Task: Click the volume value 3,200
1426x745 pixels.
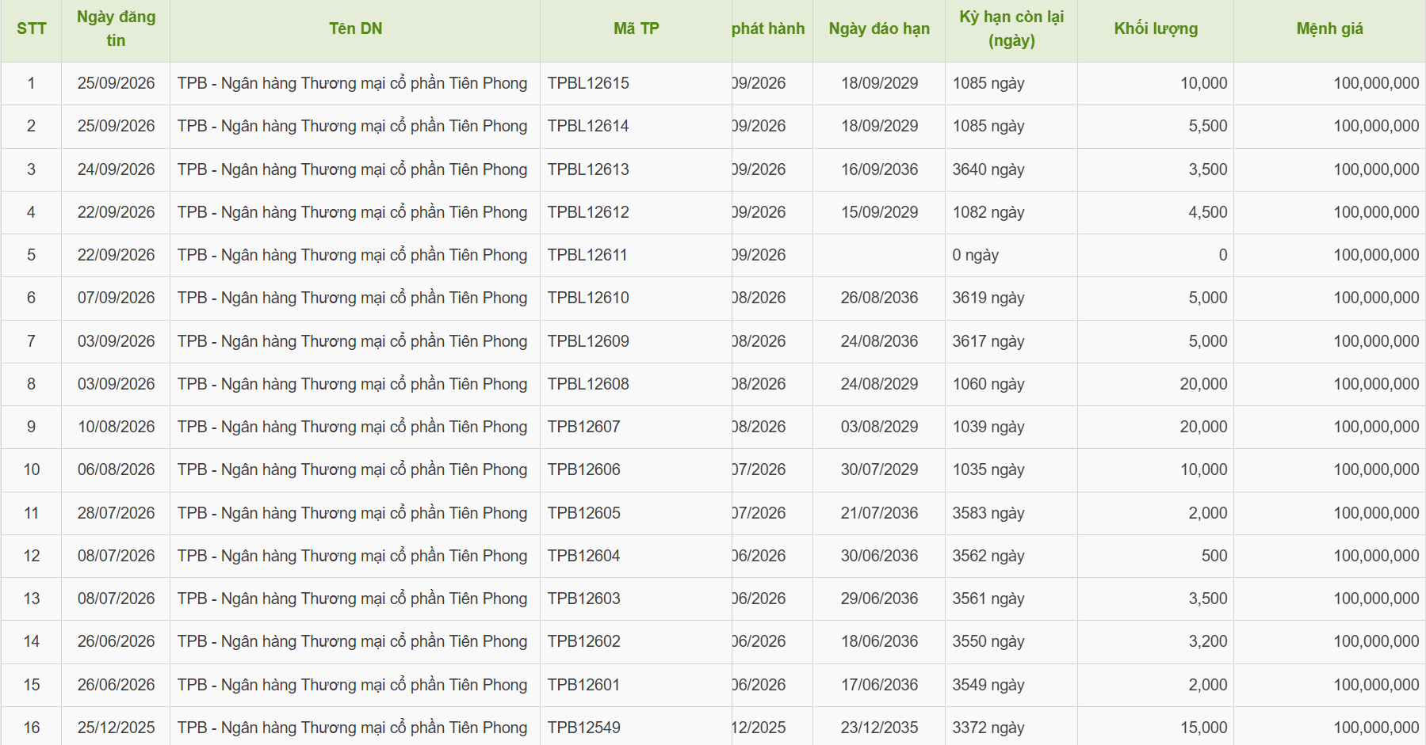Action: pos(1207,641)
